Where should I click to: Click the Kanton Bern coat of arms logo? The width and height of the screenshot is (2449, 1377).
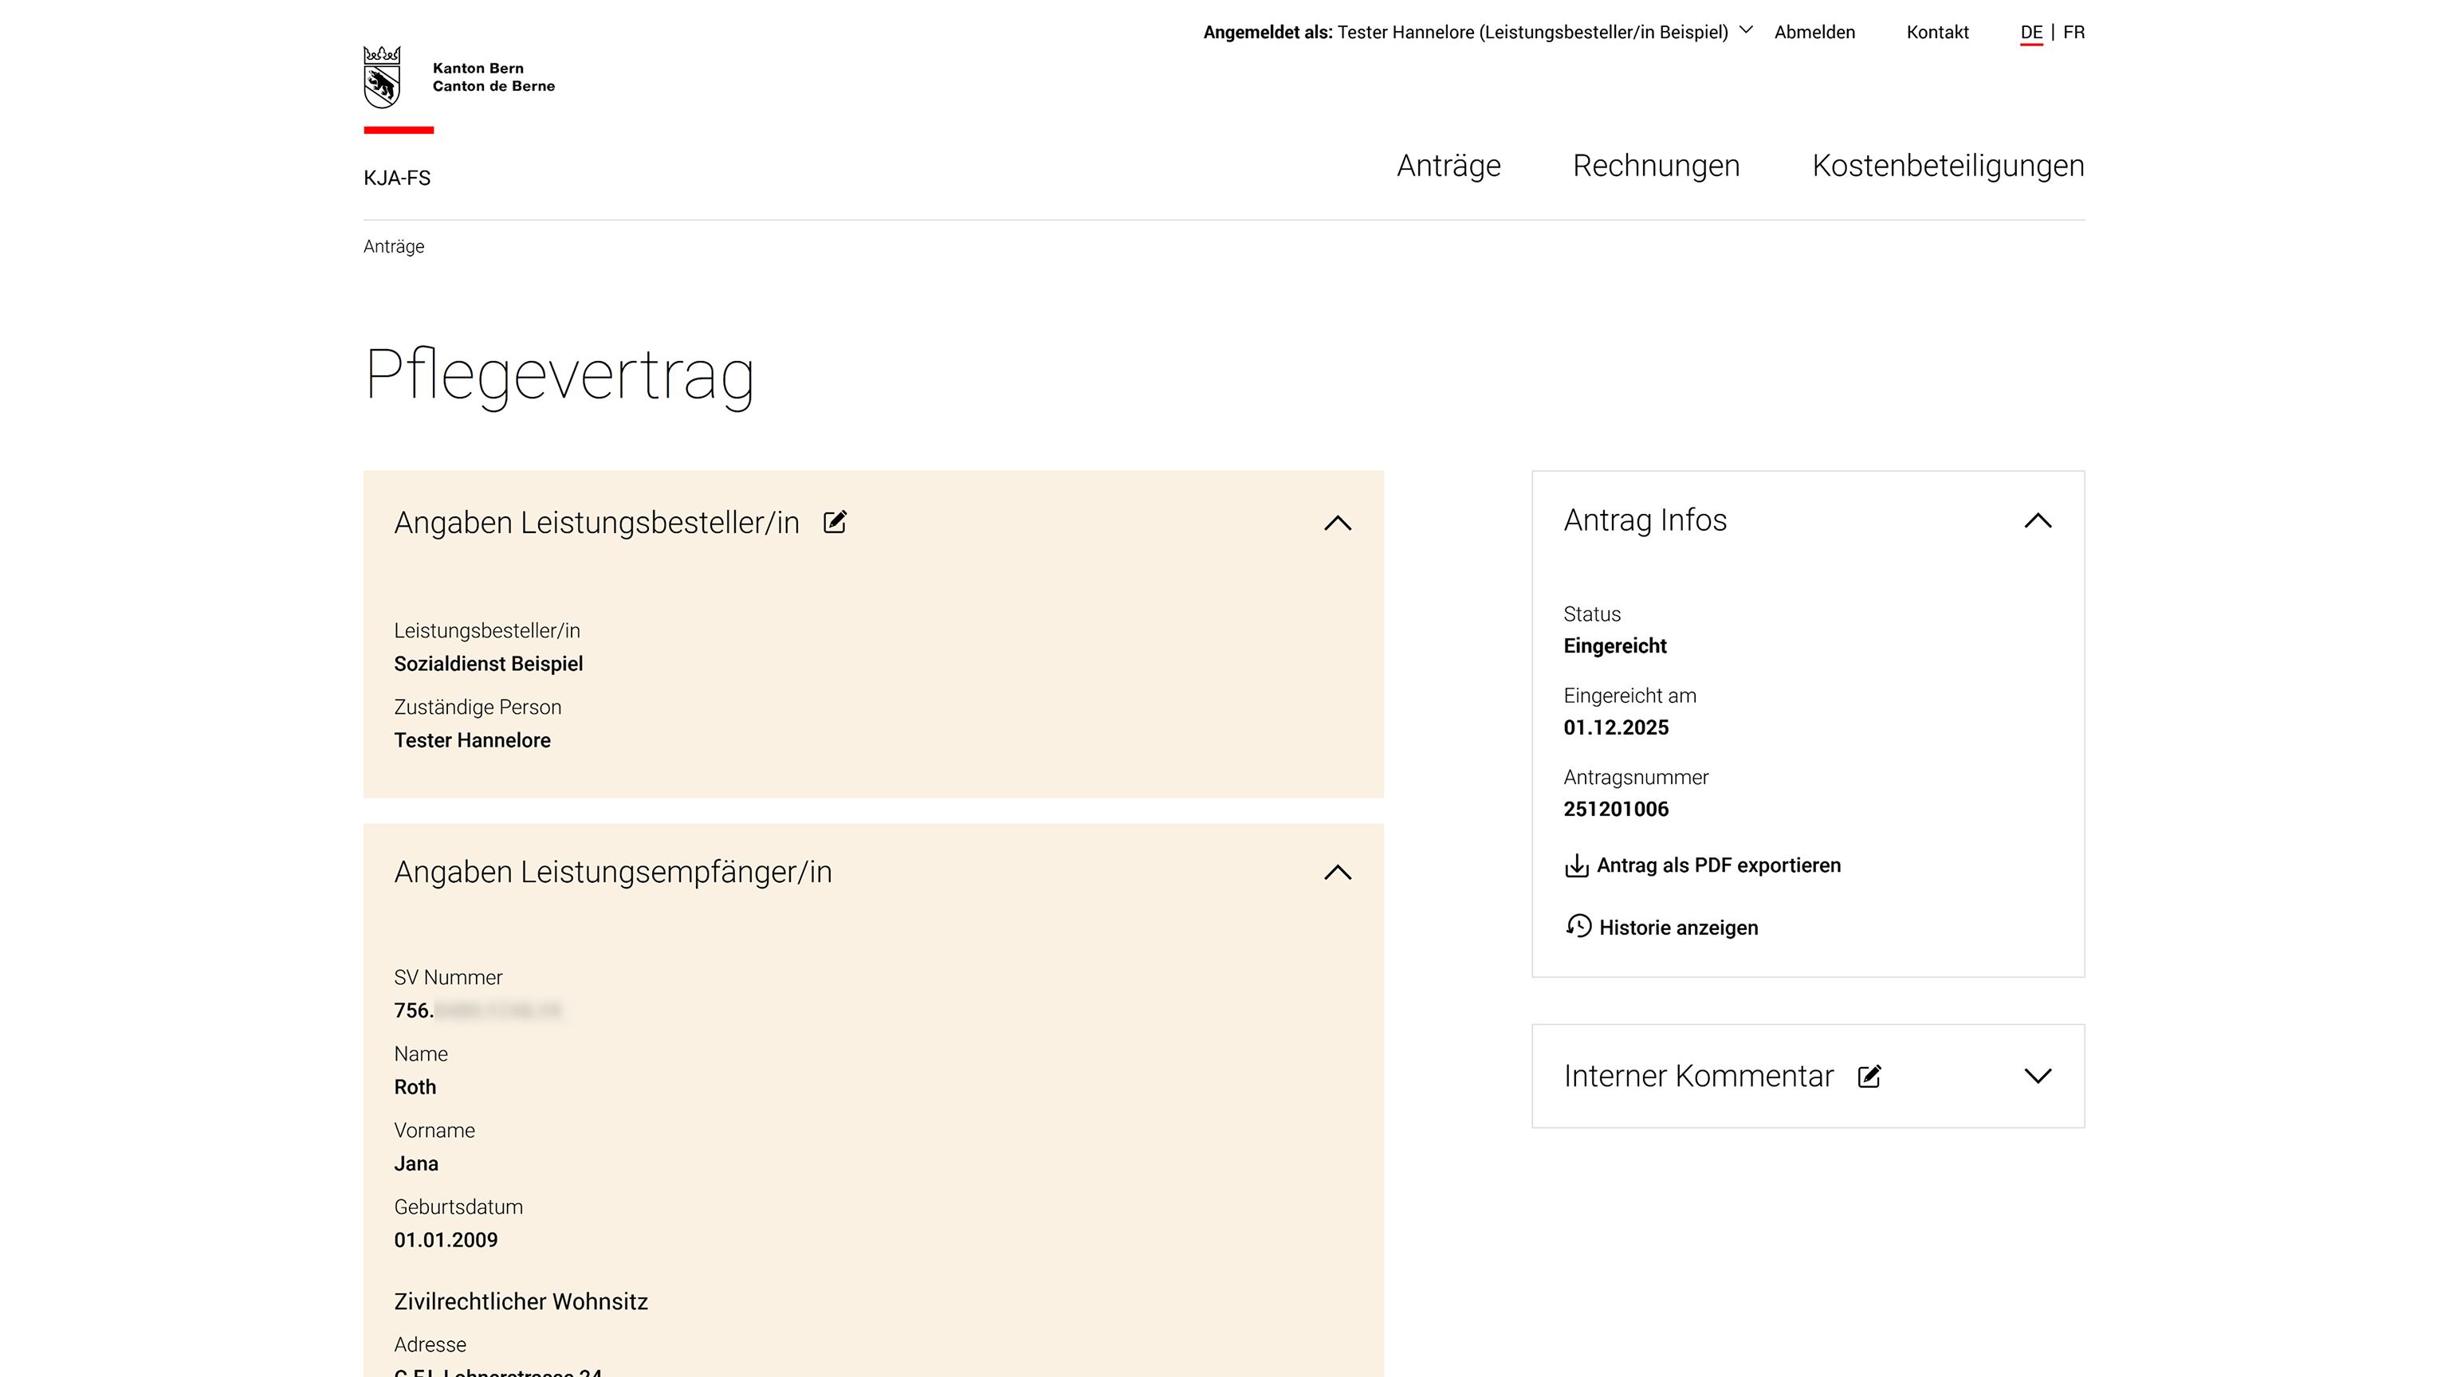(x=382, y=77)
